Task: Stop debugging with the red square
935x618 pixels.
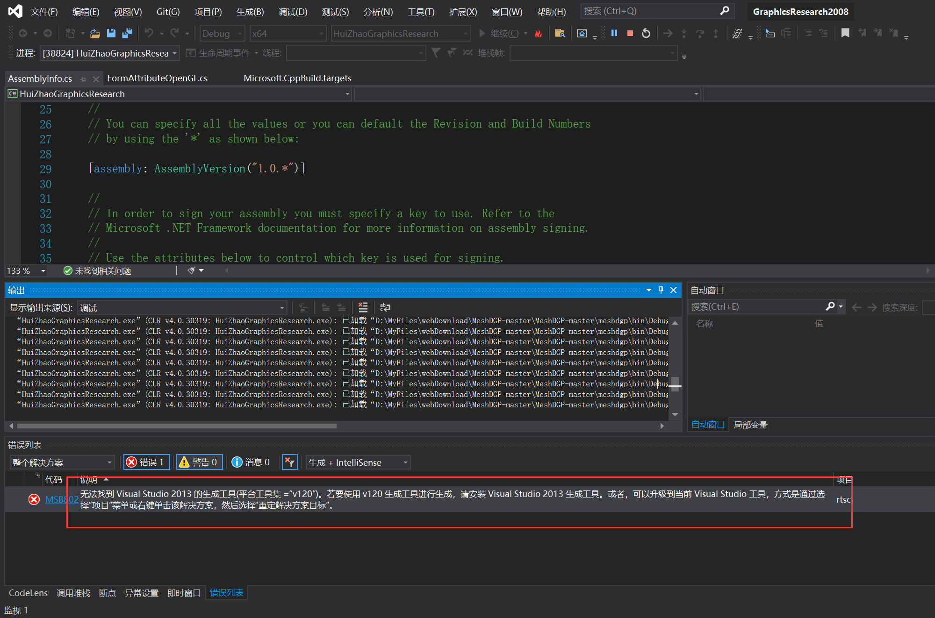Action: pyautogui.click(x=630, y=33)
